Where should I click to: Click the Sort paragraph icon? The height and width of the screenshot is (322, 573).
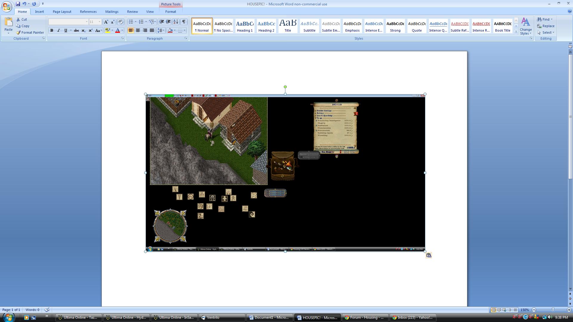click(x=176, y=22)
